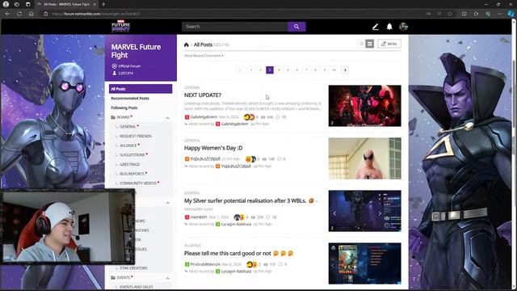Open browser split screen icon
The width and height of the screenshot is (517, 291).
[x=464, y=14]
